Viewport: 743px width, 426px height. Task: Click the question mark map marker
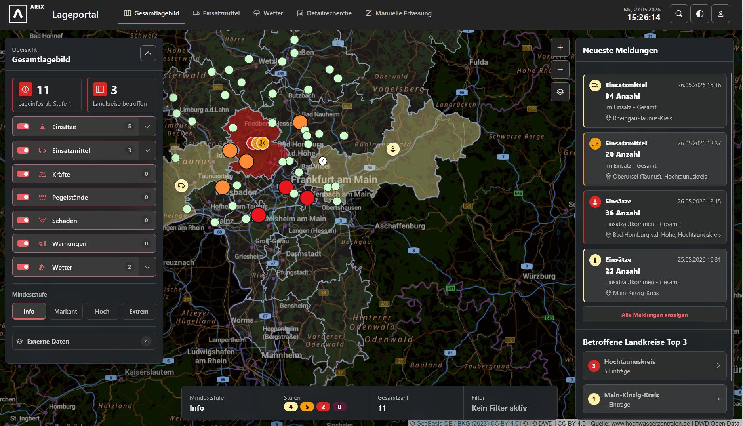coord(323,160)
